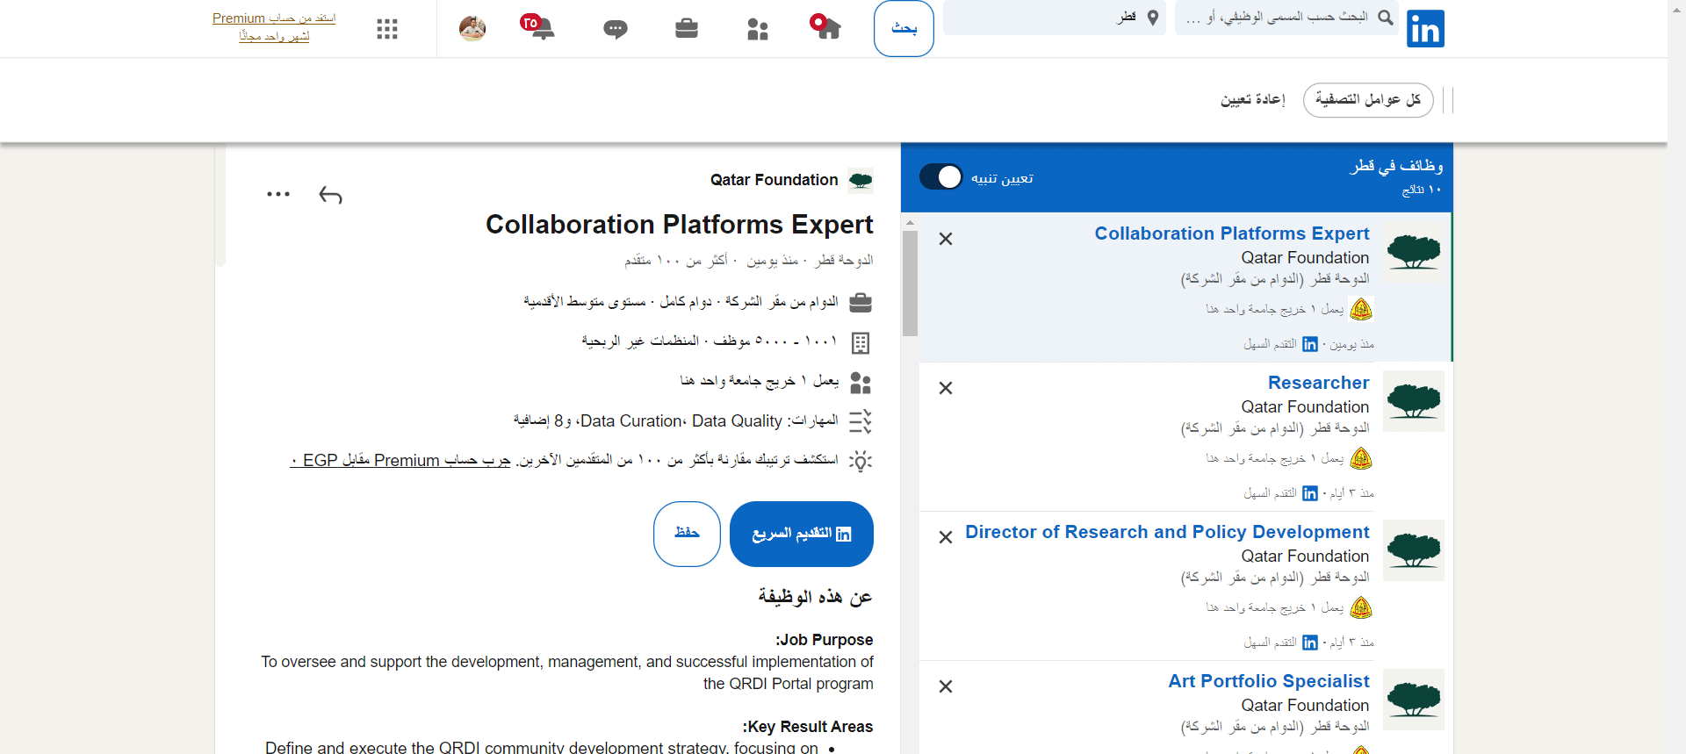Dismiss the Researcher job card
Viewport: 1686px width, 754px height.
946,388
